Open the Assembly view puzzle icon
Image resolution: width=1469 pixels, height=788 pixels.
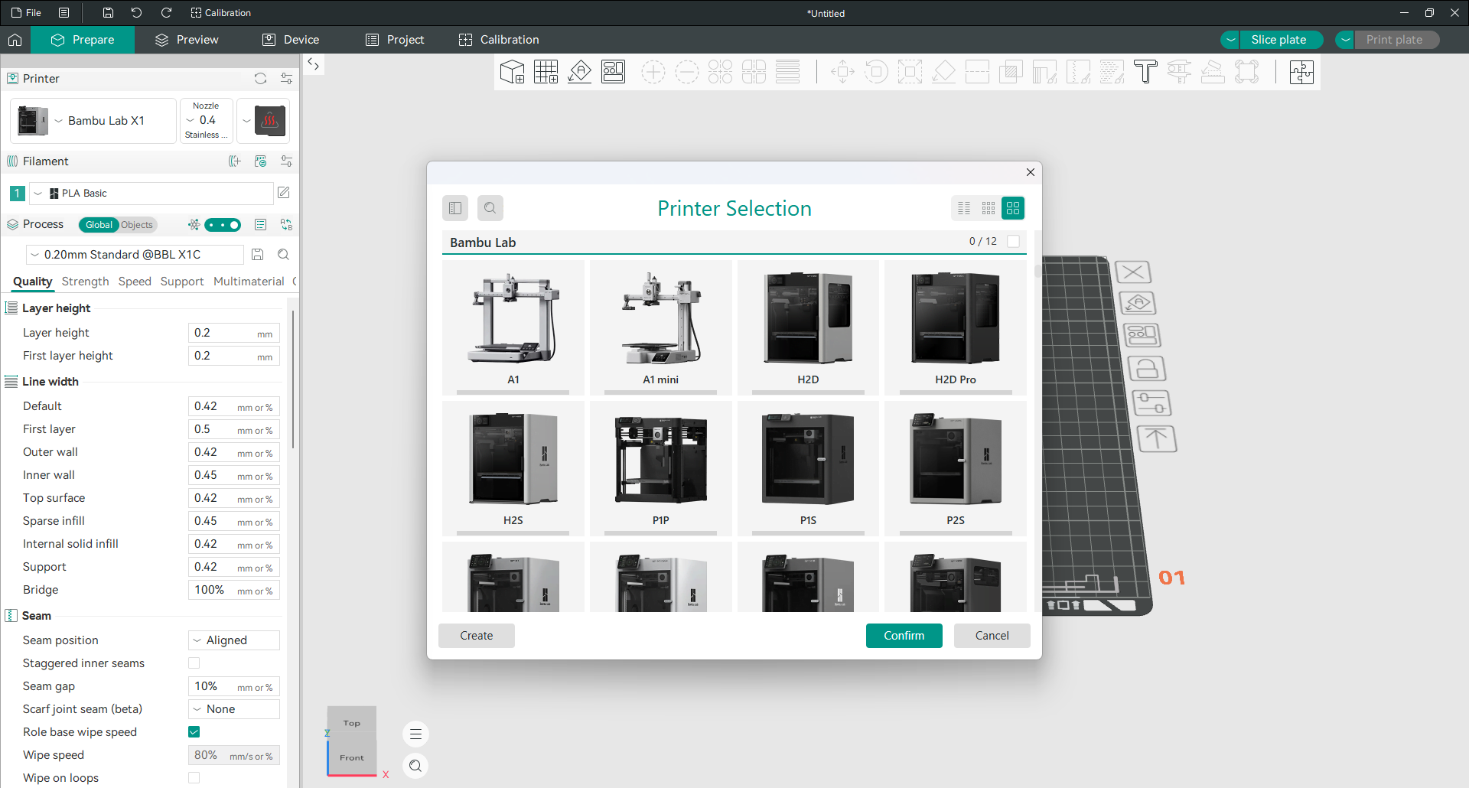[1301, 72]
